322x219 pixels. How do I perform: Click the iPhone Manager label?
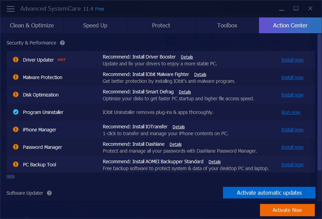[39, 130]
